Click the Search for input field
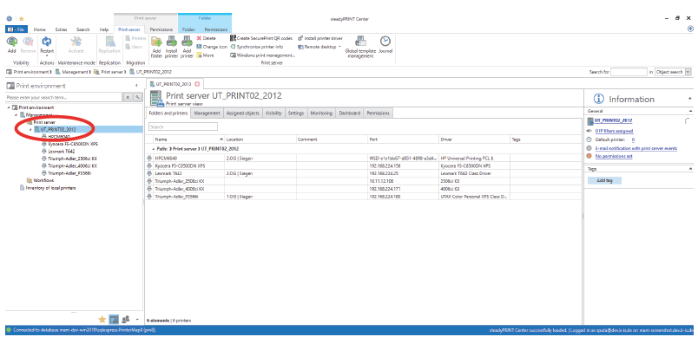Viewport: 698px width, 337px height. pyautogui.click(x=629, y=72)
